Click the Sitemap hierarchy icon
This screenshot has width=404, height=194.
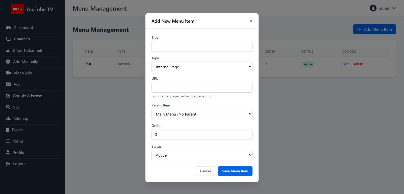tap(8, 118)
